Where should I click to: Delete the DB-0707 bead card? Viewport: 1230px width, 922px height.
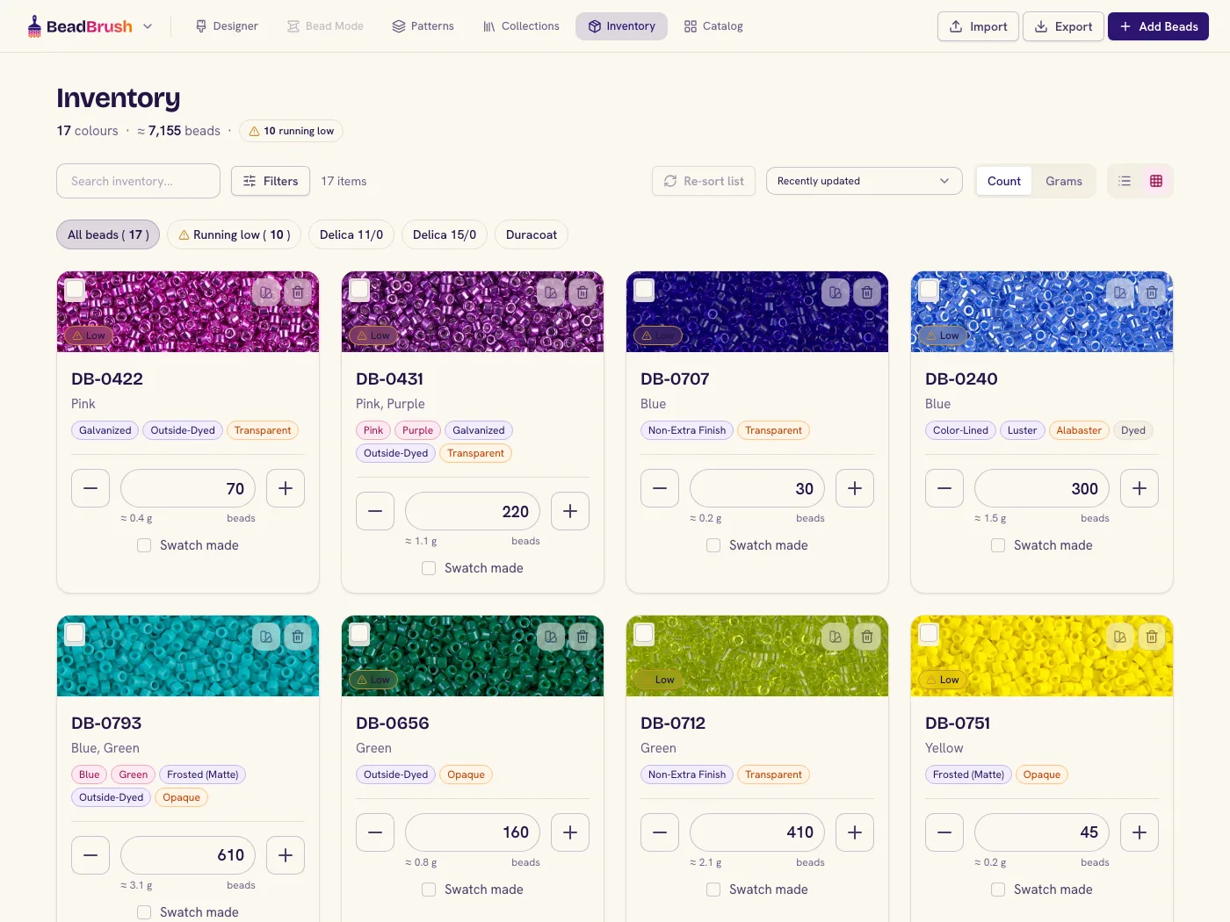[867, 292]
